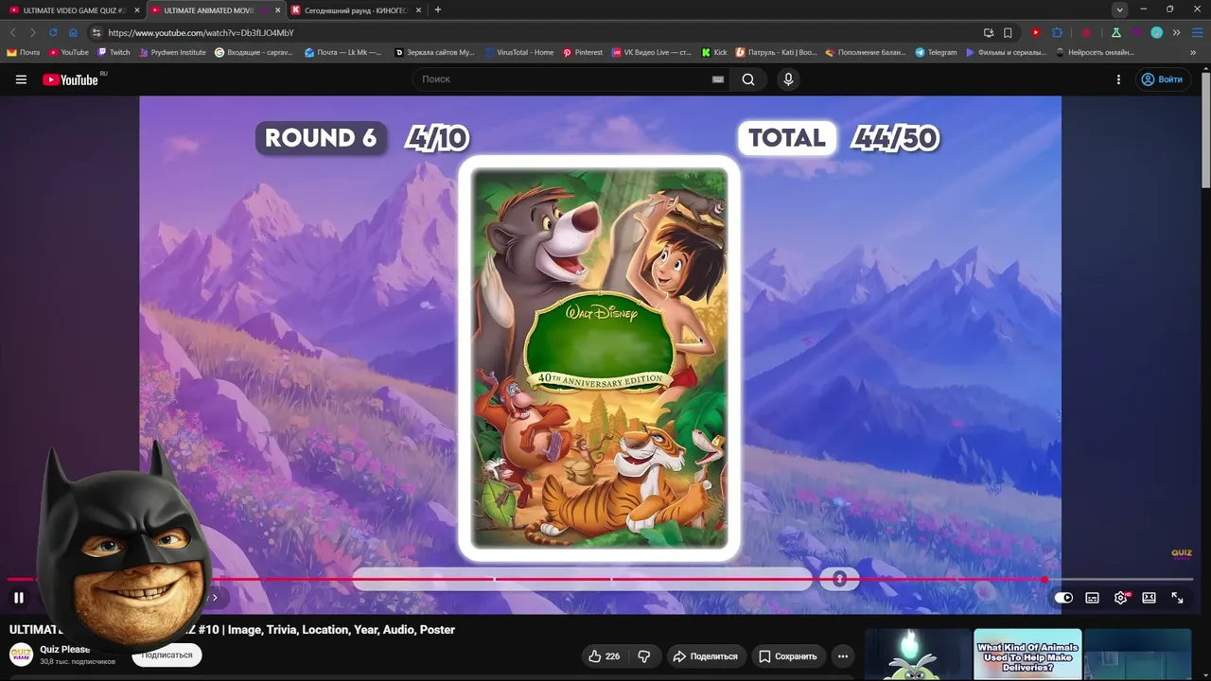Show hidden bookmarks overflow chevron
Image resolution: width=1211 pixels, height=681 pixels.
(1192, 53)
